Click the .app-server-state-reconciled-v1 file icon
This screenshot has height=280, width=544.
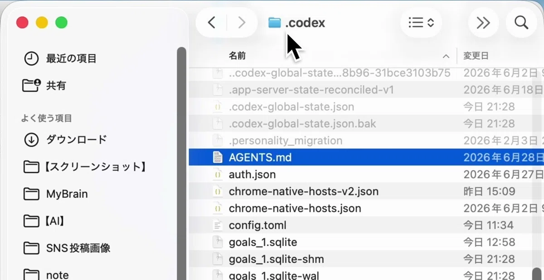coord(218,90)
